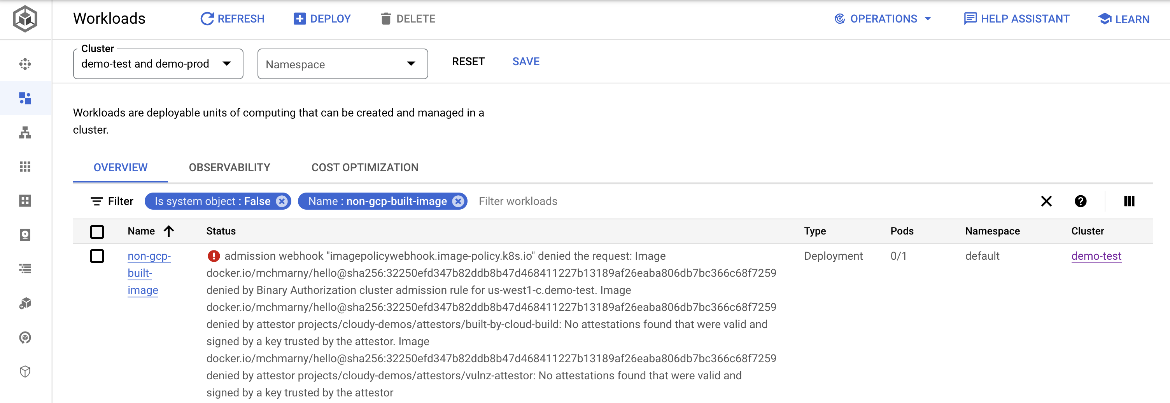Click the 'Deployment' type cell
This screenshot has width=1170, height=403.
click(x=833, y=256)
